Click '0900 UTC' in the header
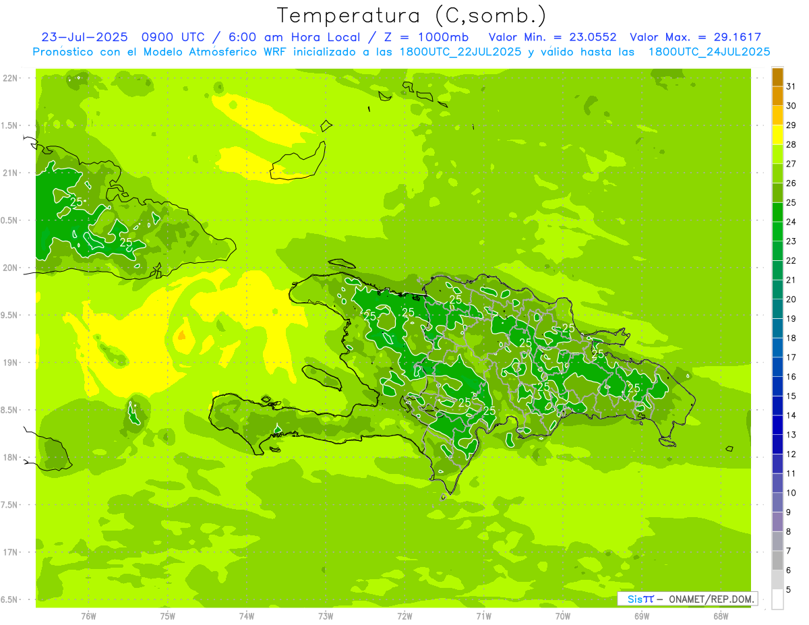This screenshot has height=625, width=809. point(173,38)
